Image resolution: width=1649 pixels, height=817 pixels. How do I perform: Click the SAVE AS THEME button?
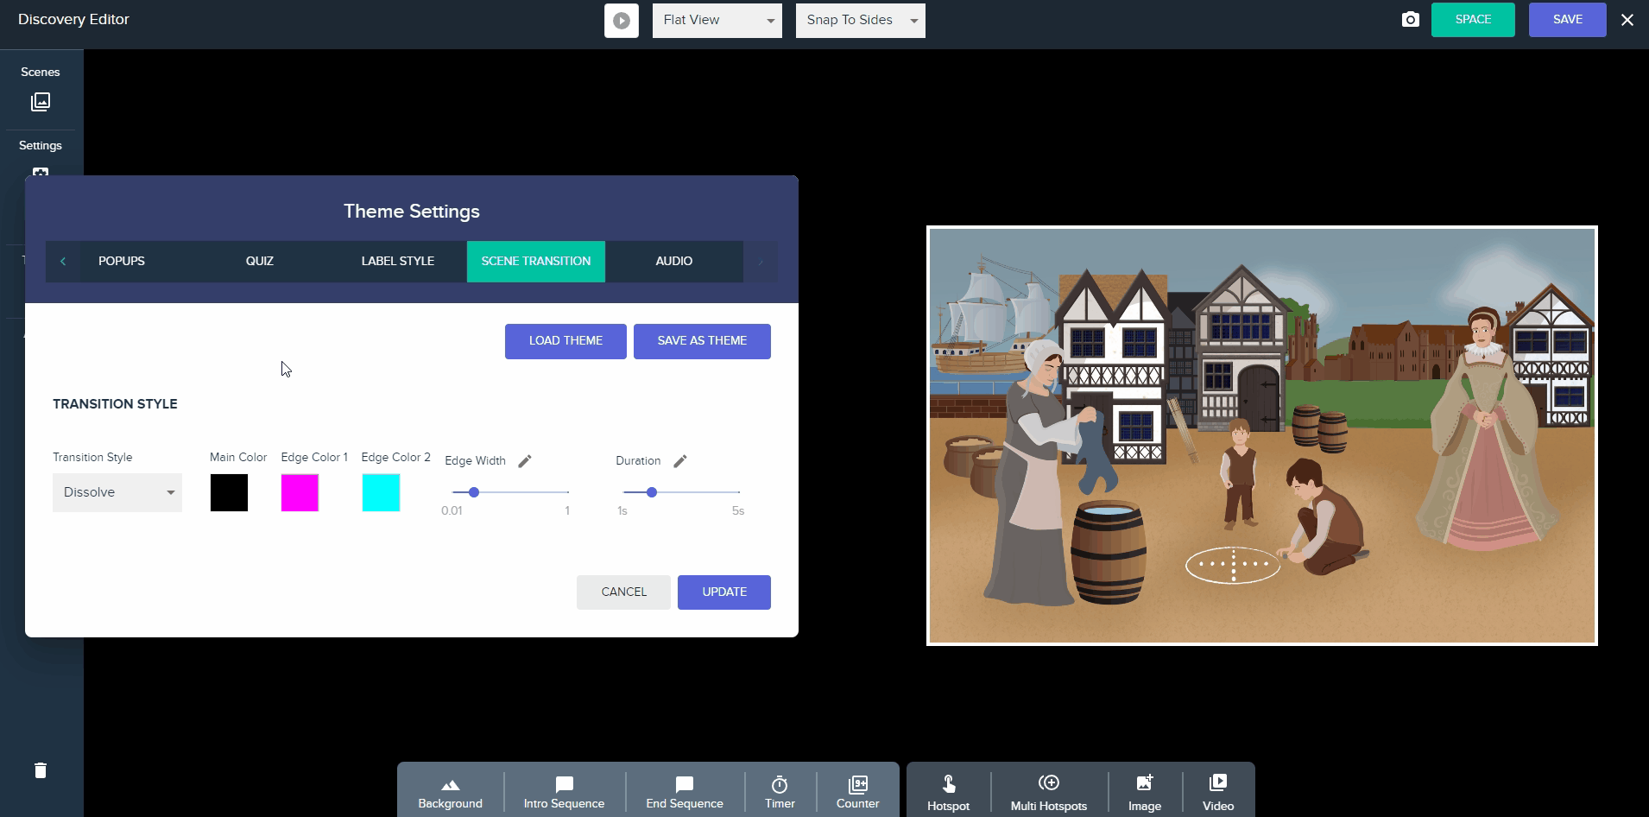[702, 341]
